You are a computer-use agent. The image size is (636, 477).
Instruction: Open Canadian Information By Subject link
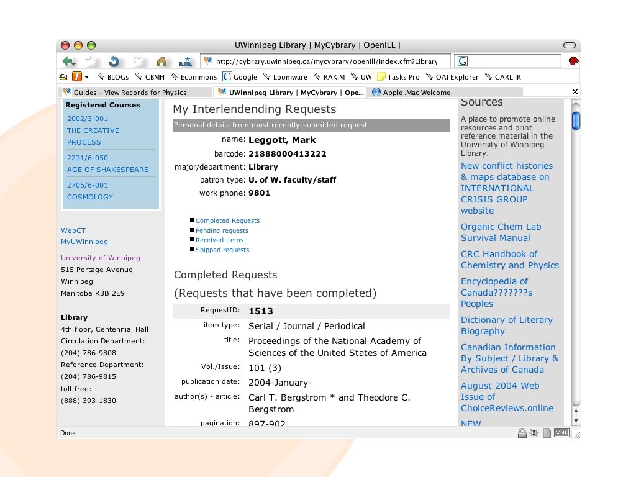tap(509, 358)
